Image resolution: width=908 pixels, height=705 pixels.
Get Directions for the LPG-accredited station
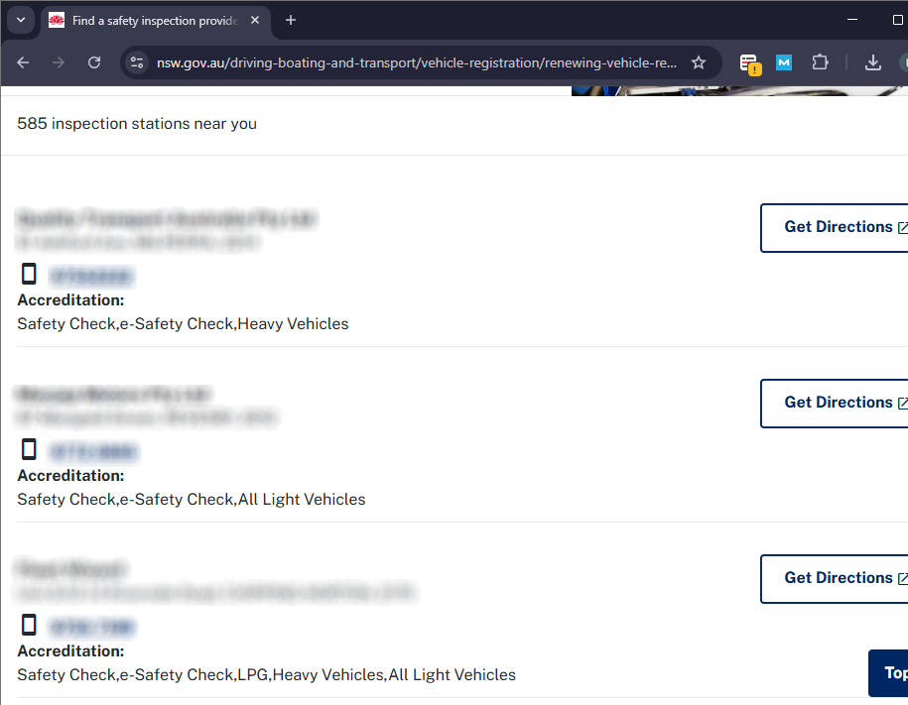click(x=839, y=578)
